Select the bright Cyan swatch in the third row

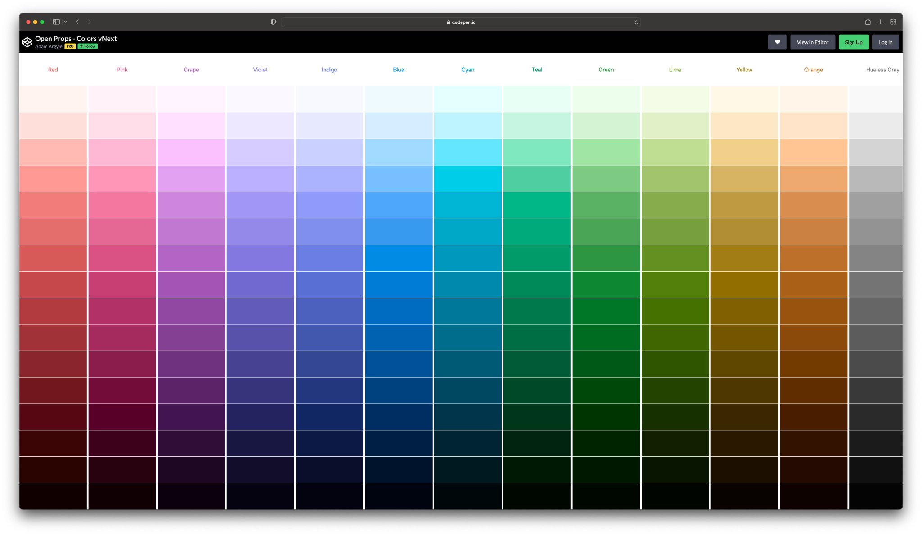coord(468,152)
